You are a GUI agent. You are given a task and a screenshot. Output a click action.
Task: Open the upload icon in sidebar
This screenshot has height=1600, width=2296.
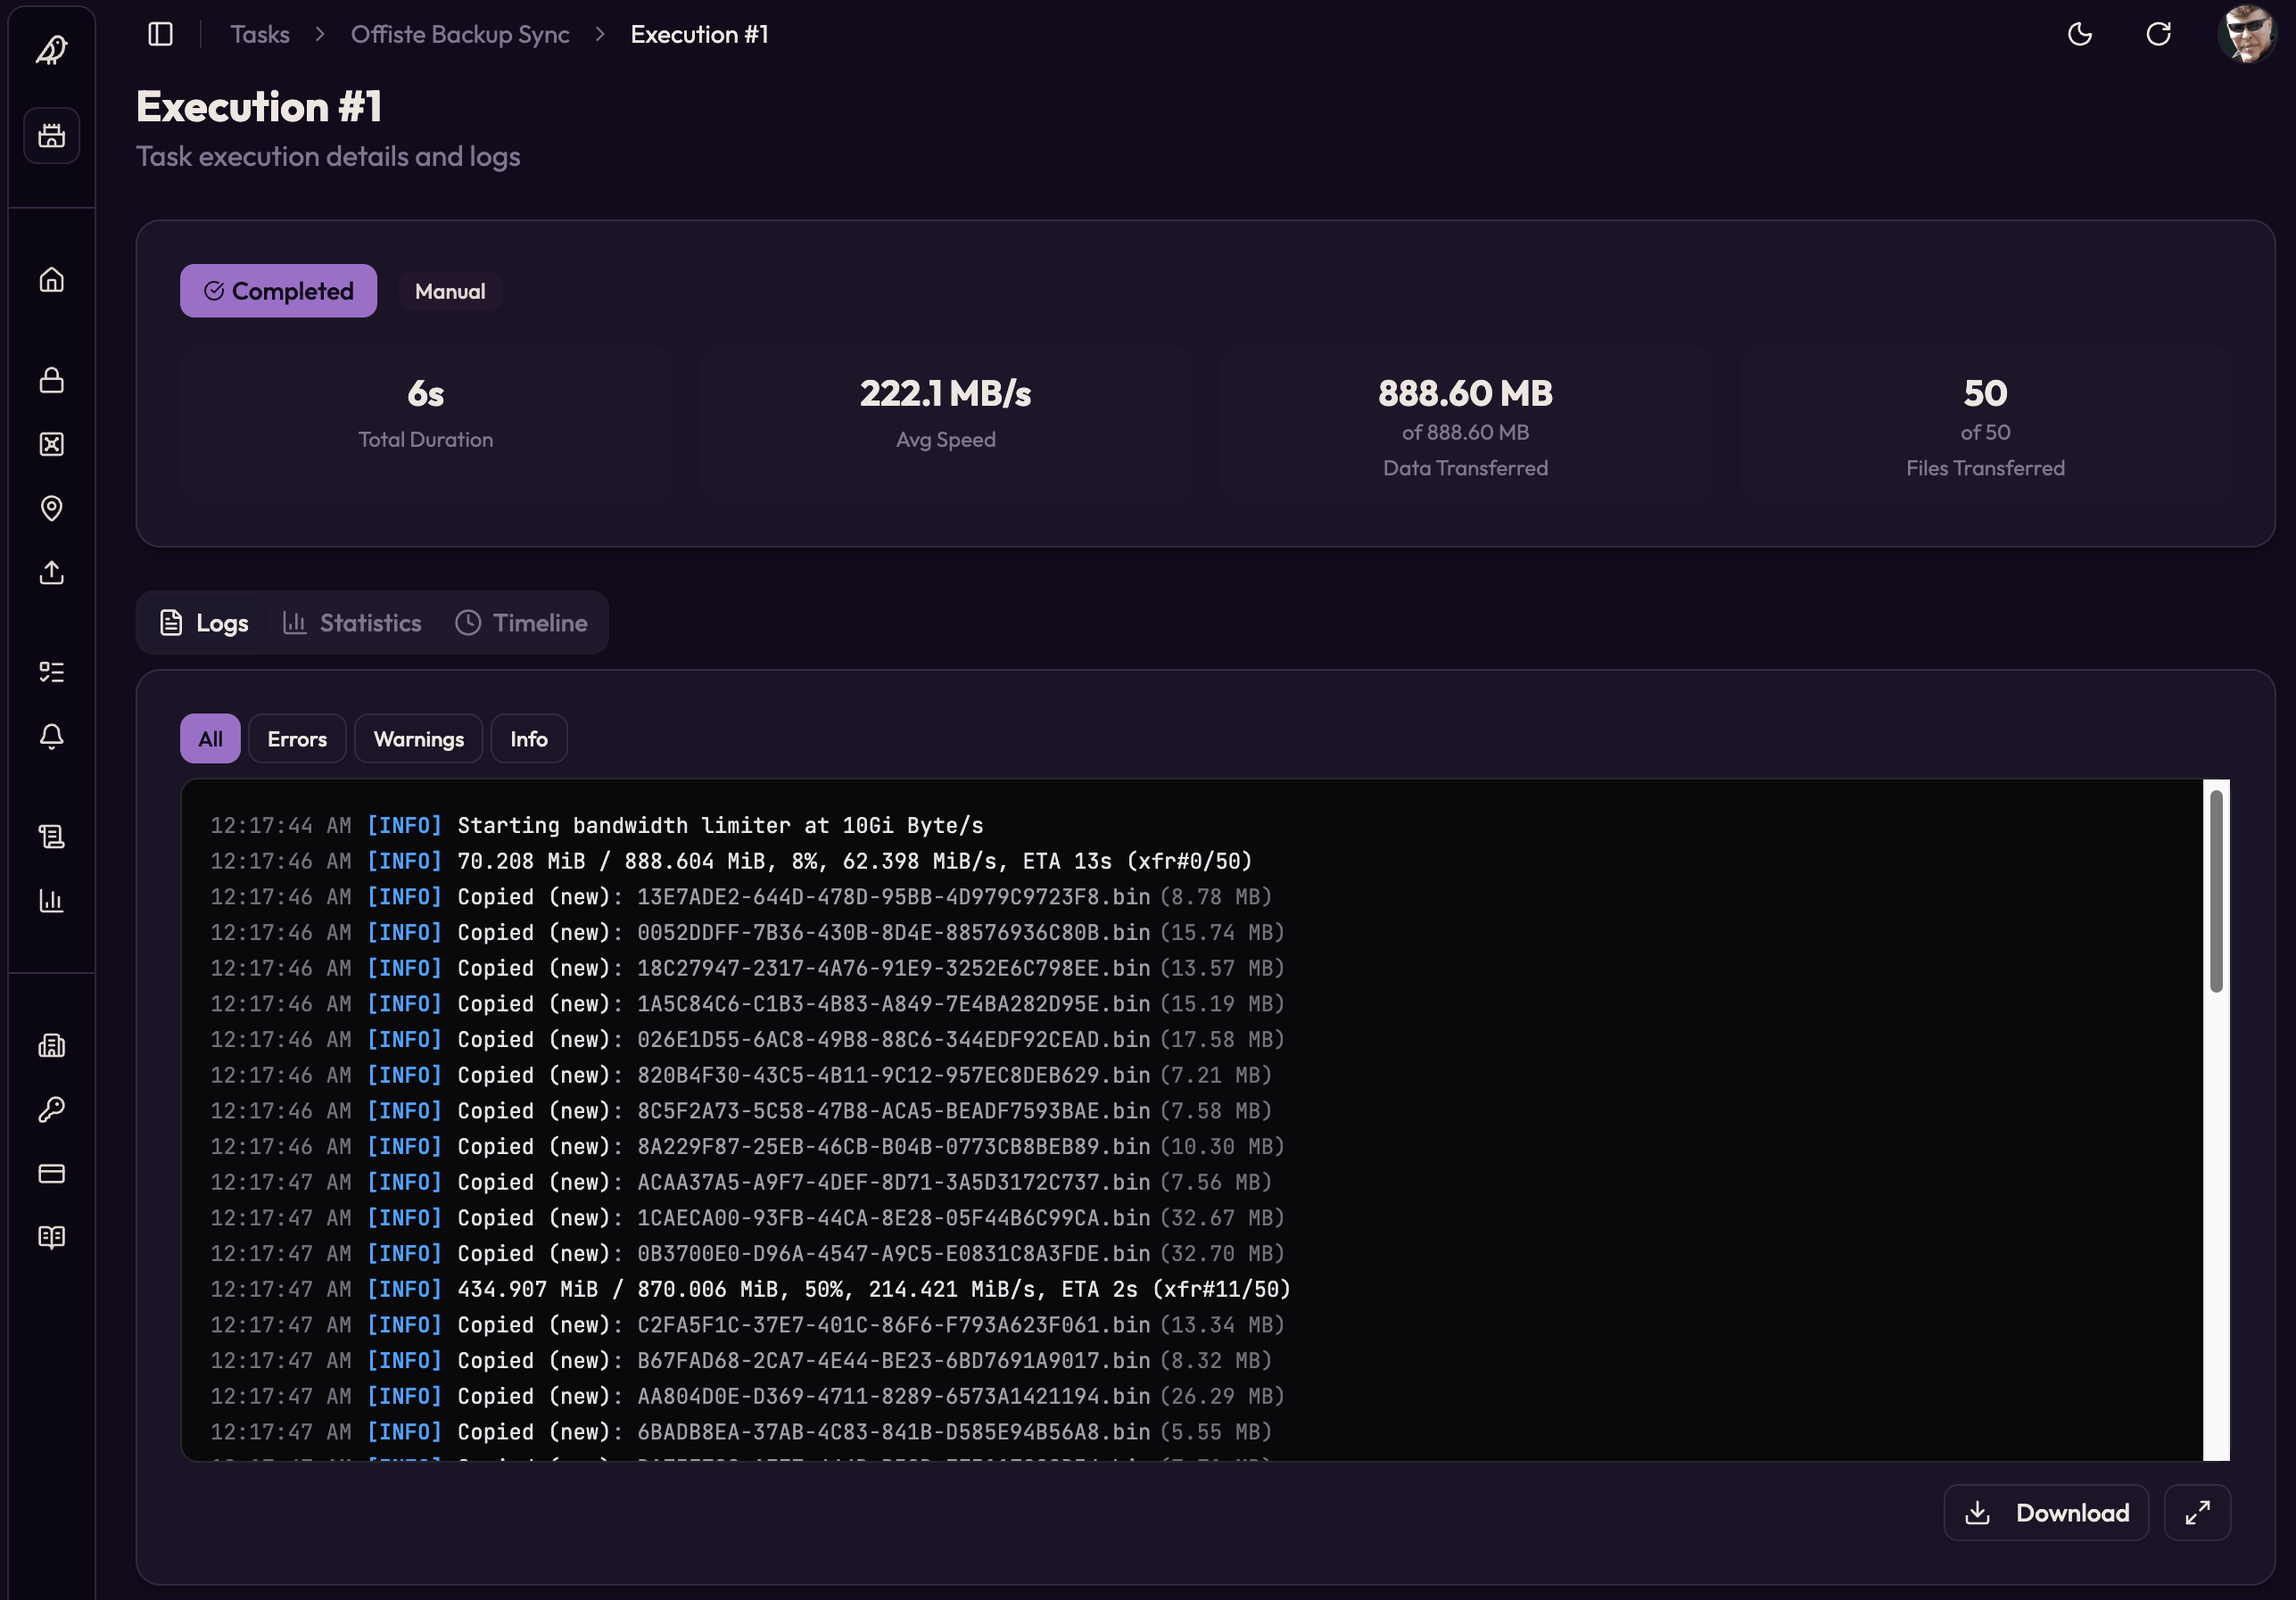point(52,572)
